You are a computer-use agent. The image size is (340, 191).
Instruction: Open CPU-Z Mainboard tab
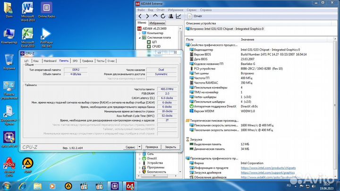tap(50, 61)
